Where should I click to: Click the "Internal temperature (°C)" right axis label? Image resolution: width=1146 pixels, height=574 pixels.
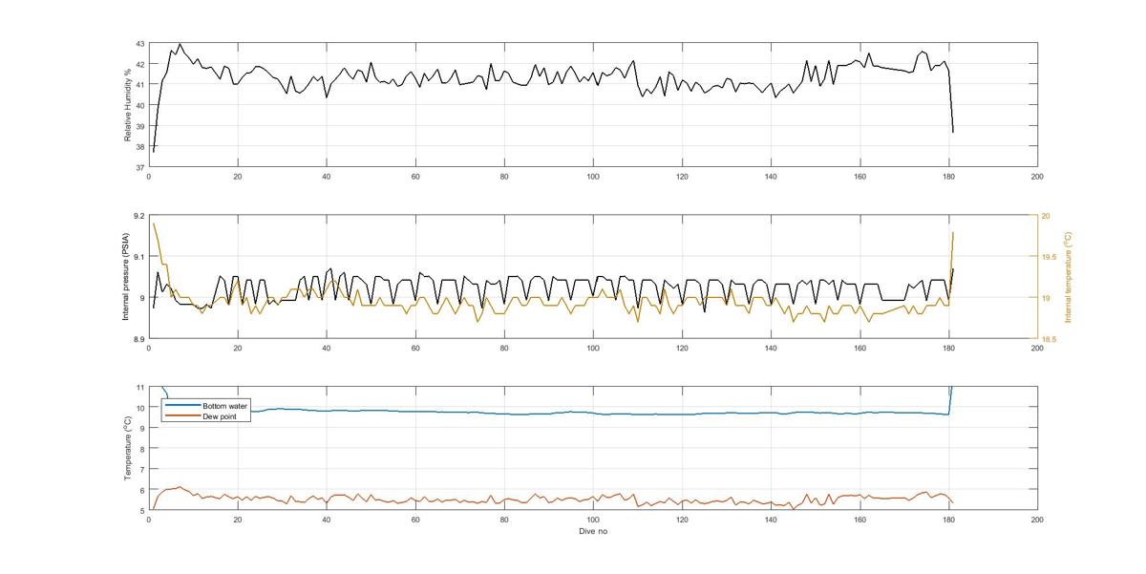coord(1068,277)
